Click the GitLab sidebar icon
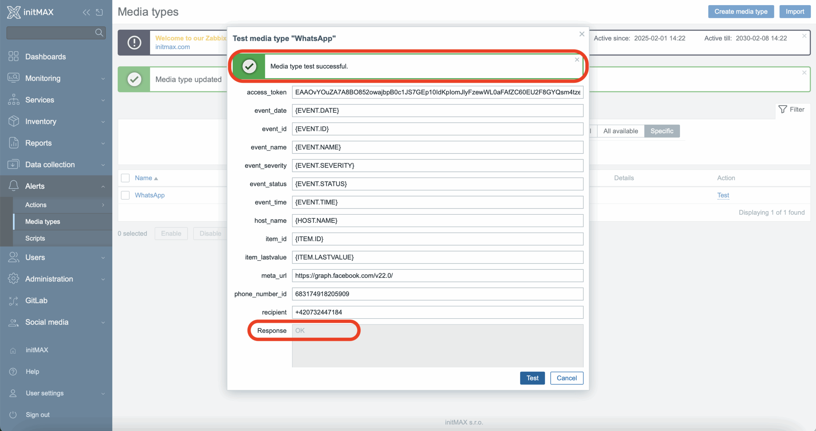Image resolution: width=816 pixels, height=431 pixels. 13,300
